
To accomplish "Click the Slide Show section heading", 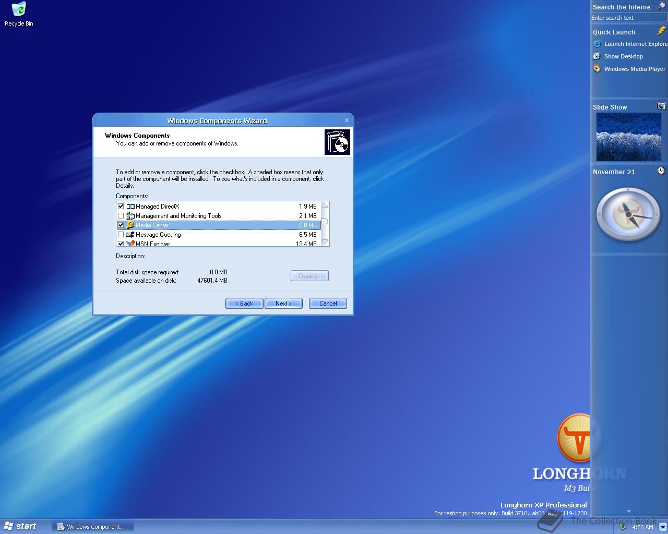I will (610, 107).
